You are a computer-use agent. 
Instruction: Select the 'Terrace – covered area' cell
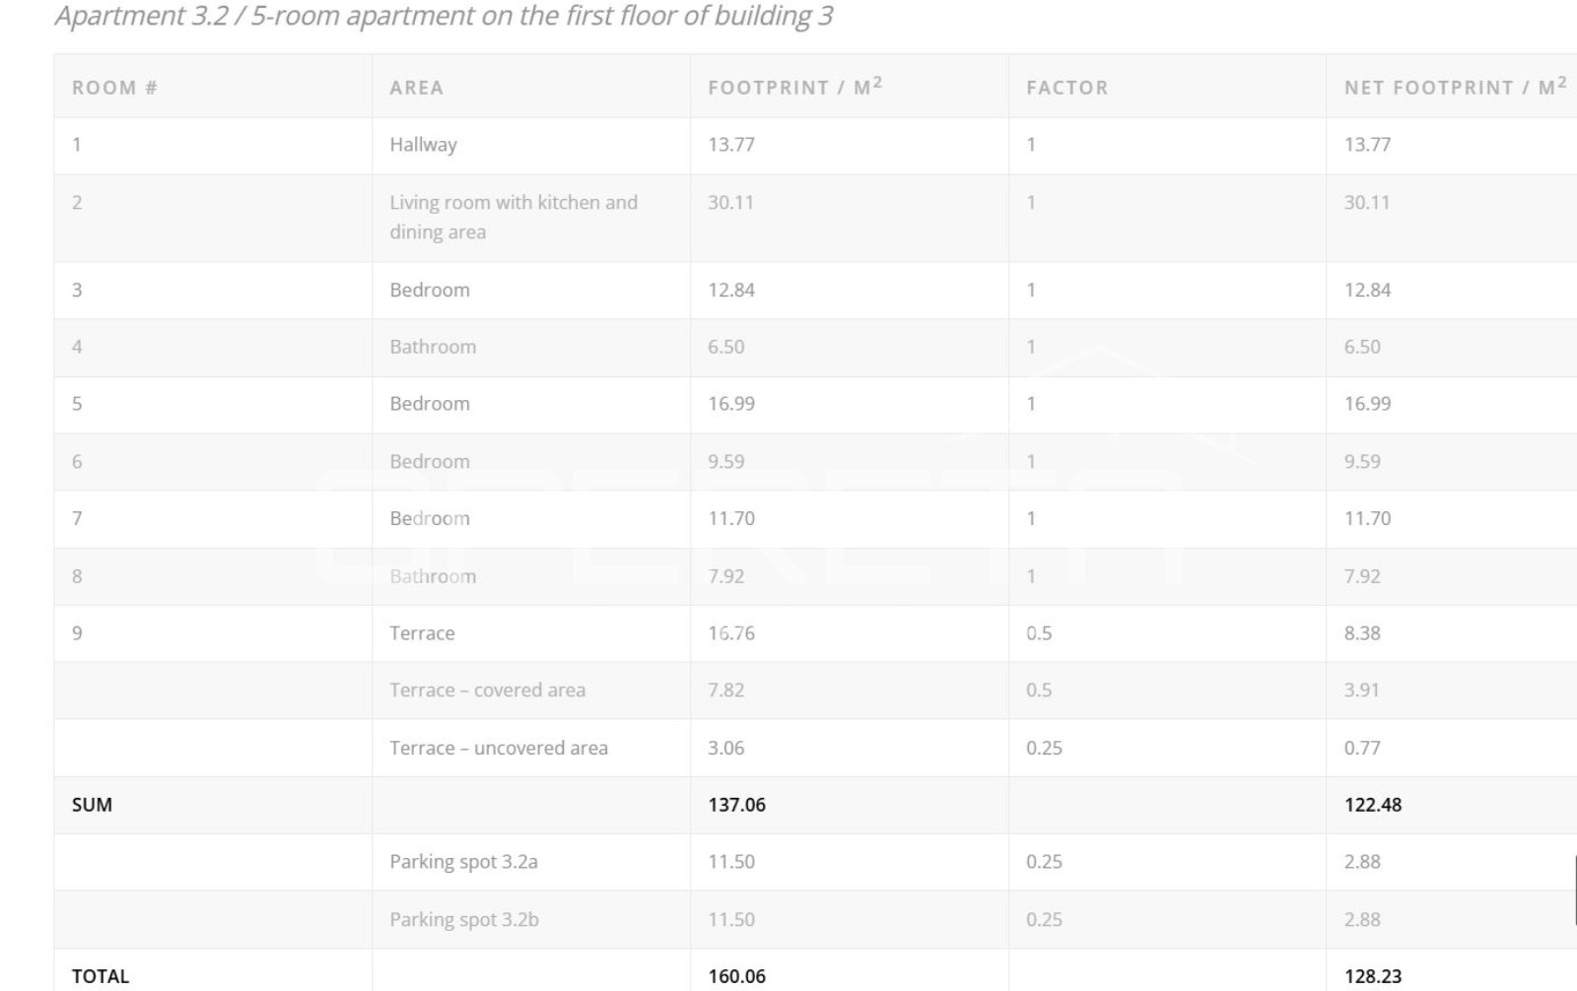click(x=487, y=691)
